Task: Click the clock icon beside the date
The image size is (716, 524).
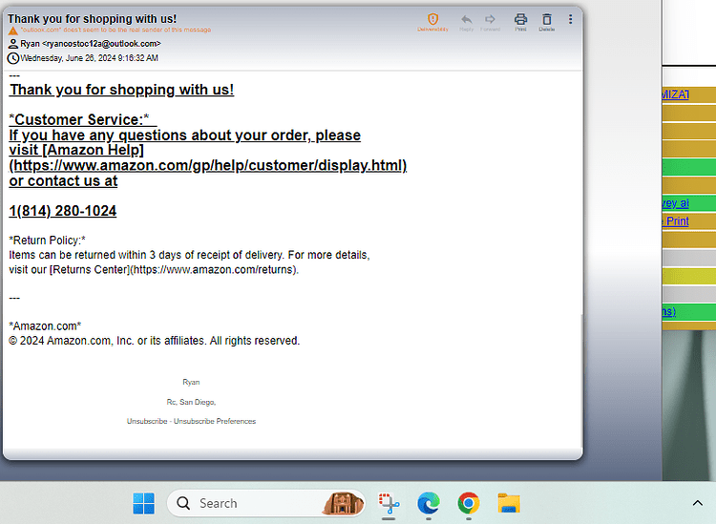Action: tap(13, 58)
